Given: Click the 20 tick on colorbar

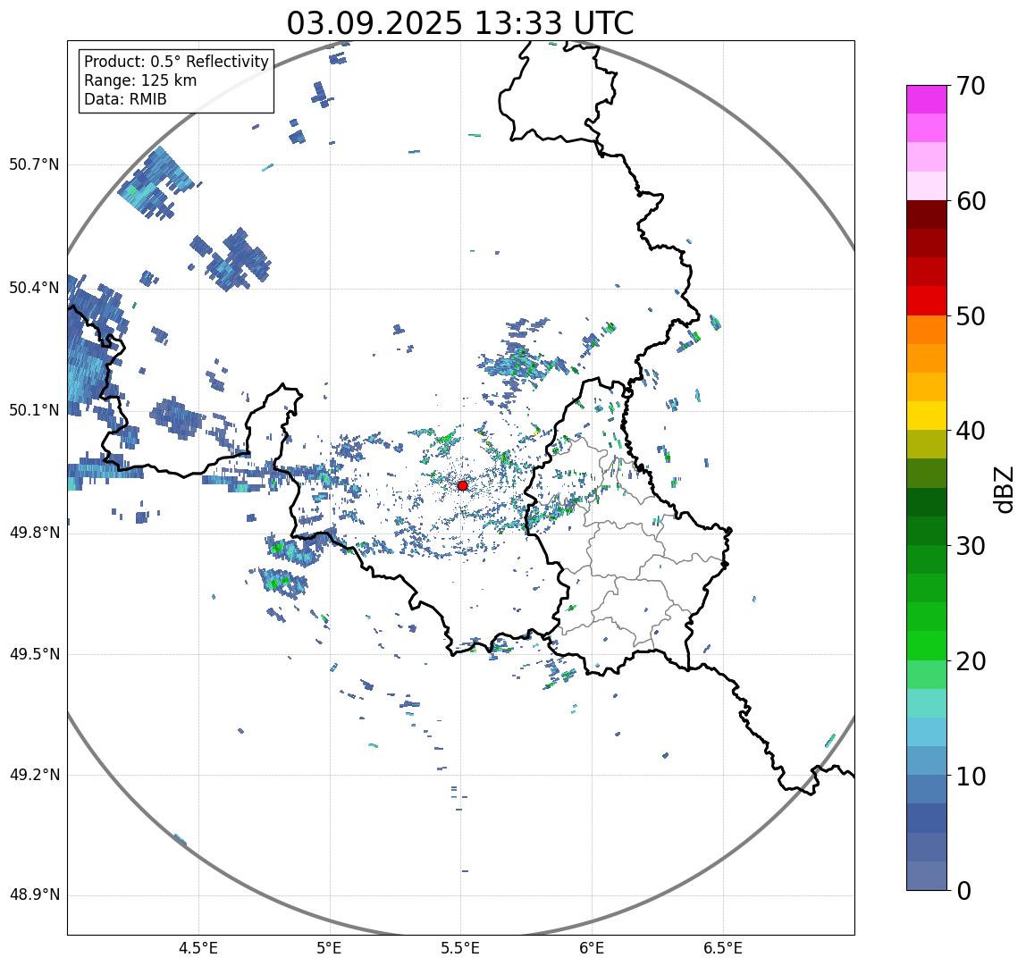Looking at the screenshot, I should [x=971, y=661].
